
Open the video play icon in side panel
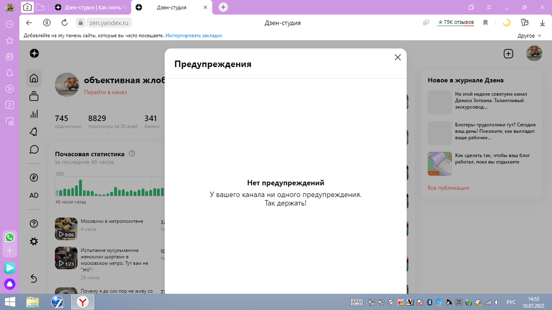coord(9,89)
